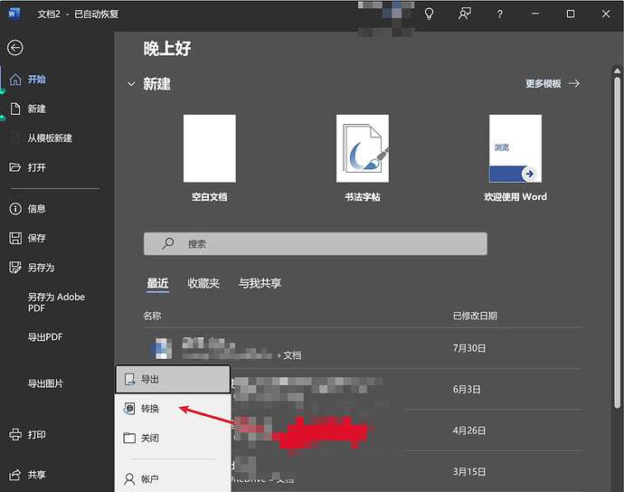Switch to the 收藏夹 tab
The width and height of the screenshot is (624, 492).
pyautogui.click(x=203, y=283)
